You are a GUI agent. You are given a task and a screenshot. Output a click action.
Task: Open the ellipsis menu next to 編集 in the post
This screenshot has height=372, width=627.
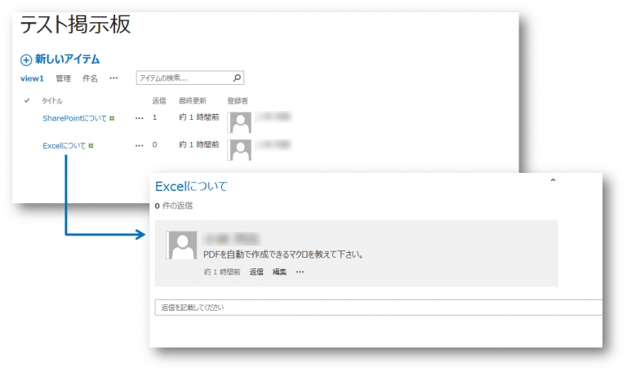300,272
